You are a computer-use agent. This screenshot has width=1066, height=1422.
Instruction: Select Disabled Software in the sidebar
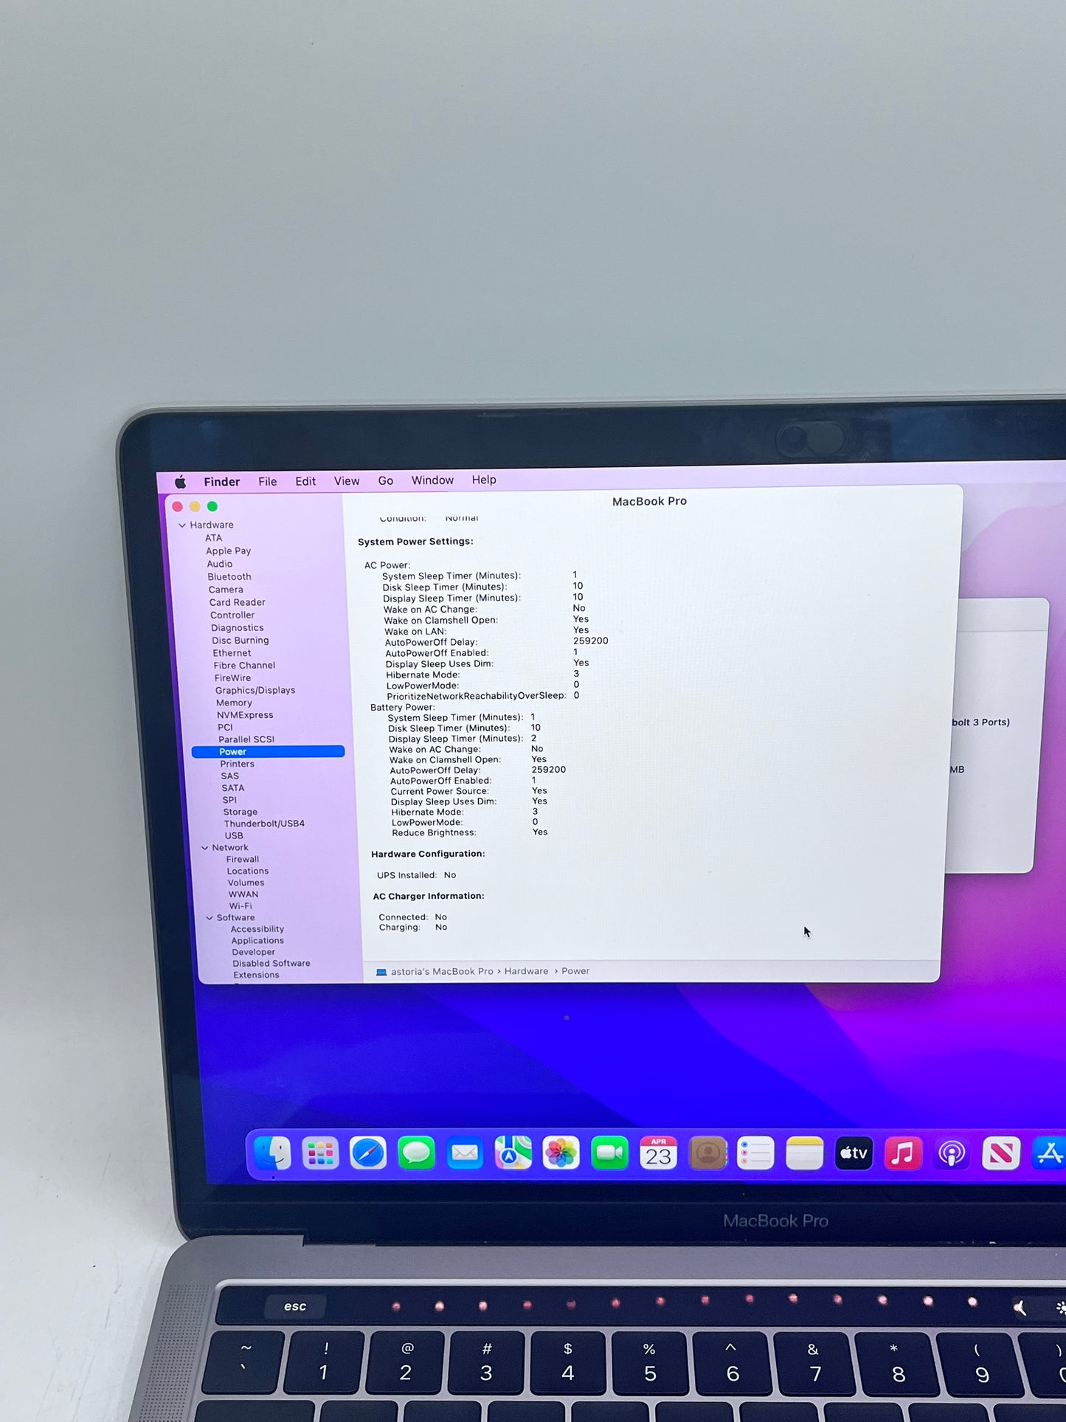(x=271, y=964)
